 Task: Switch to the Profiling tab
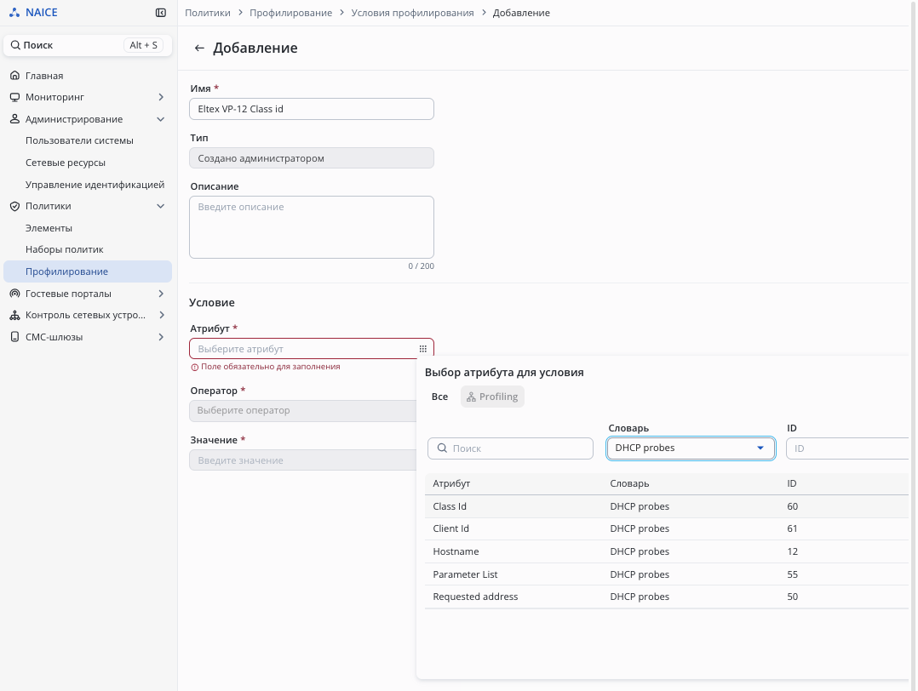[492, 397]
